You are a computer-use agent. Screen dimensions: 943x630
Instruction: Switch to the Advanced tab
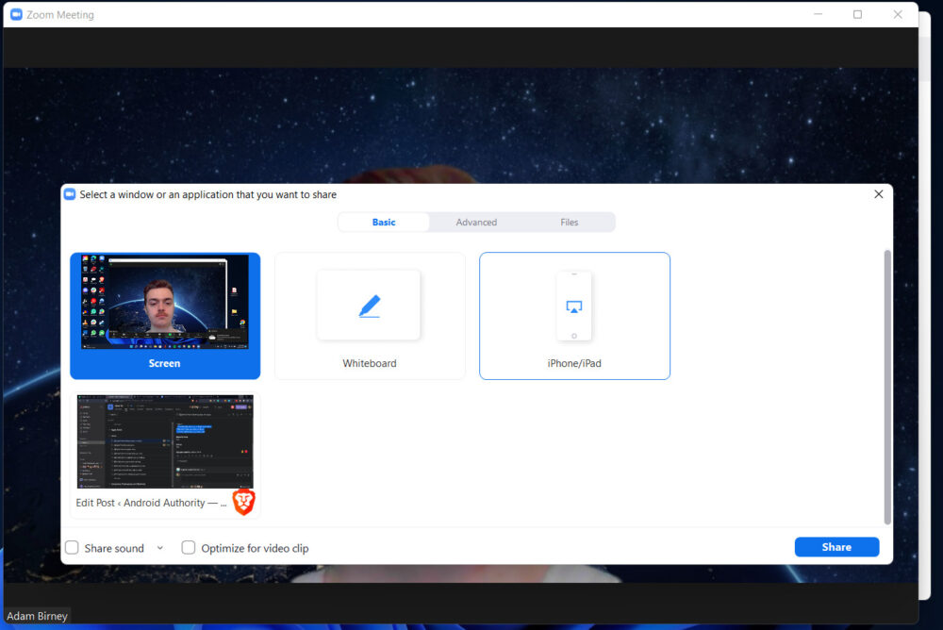point(476,222)
